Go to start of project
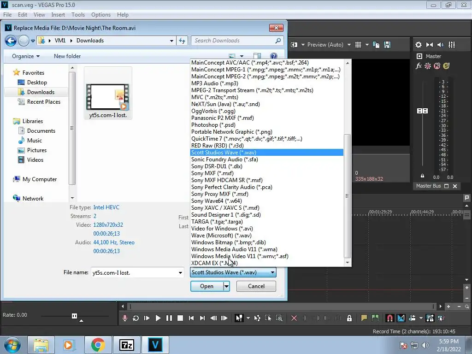Image resolution: width=472 pixels, height=354 pixels. click(x=191, y=318)
